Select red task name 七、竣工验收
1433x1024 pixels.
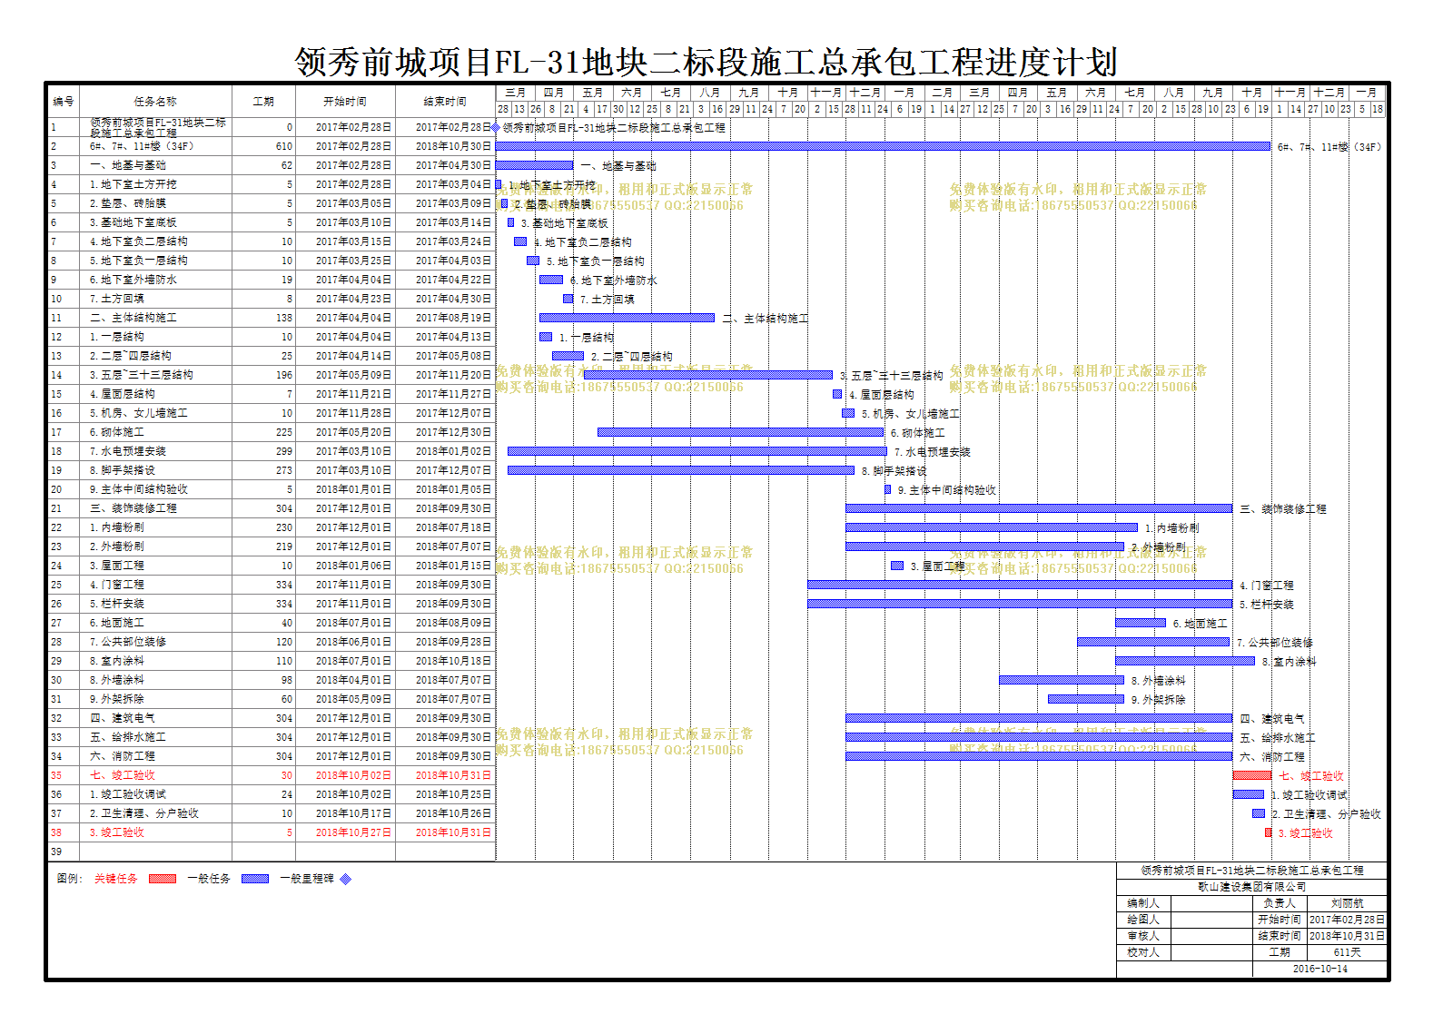point(122,775)
